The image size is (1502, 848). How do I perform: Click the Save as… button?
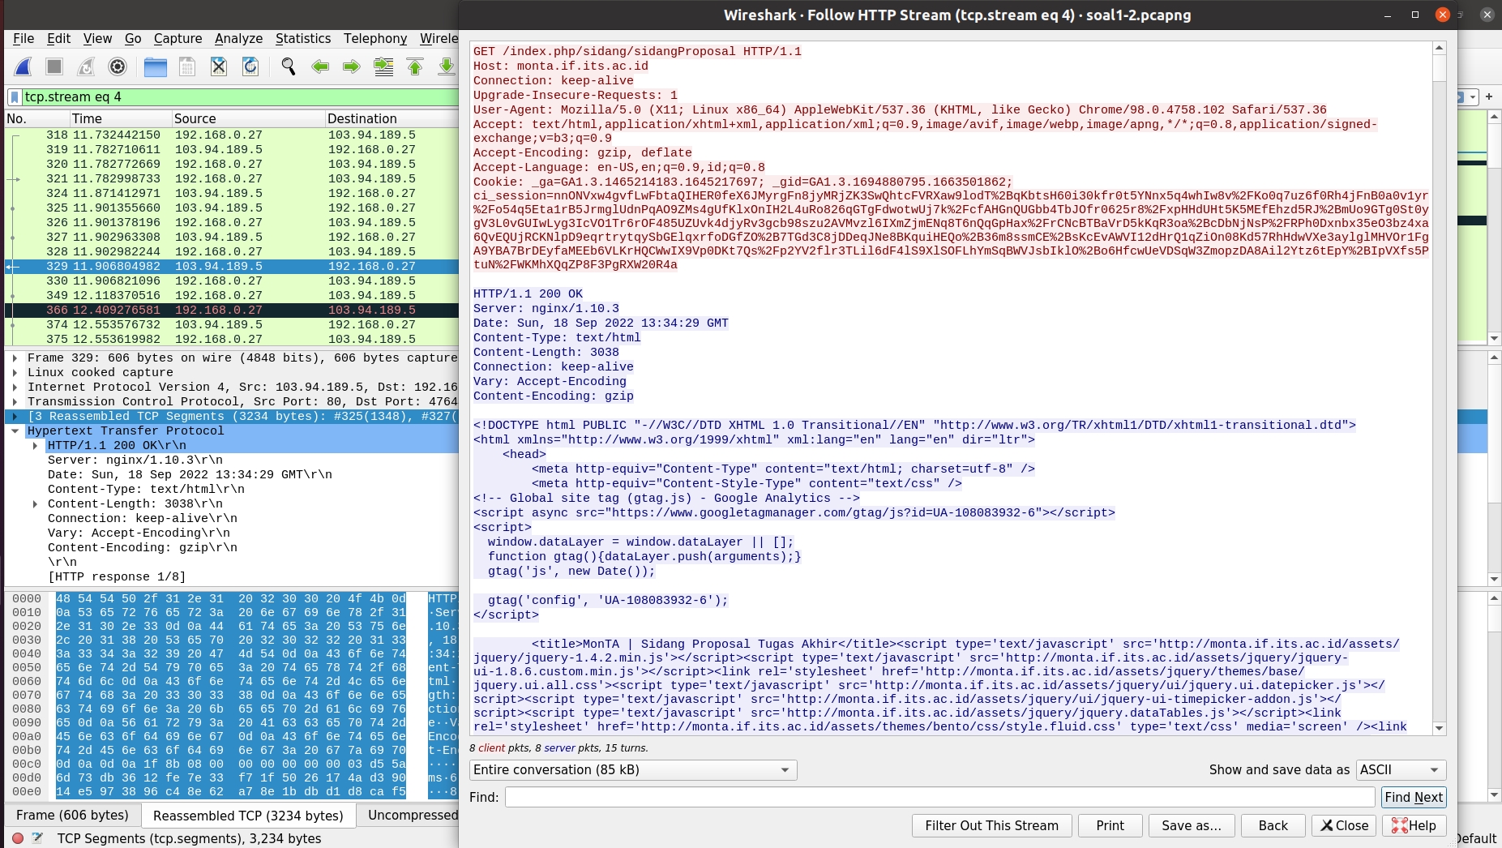(1191, 825)
